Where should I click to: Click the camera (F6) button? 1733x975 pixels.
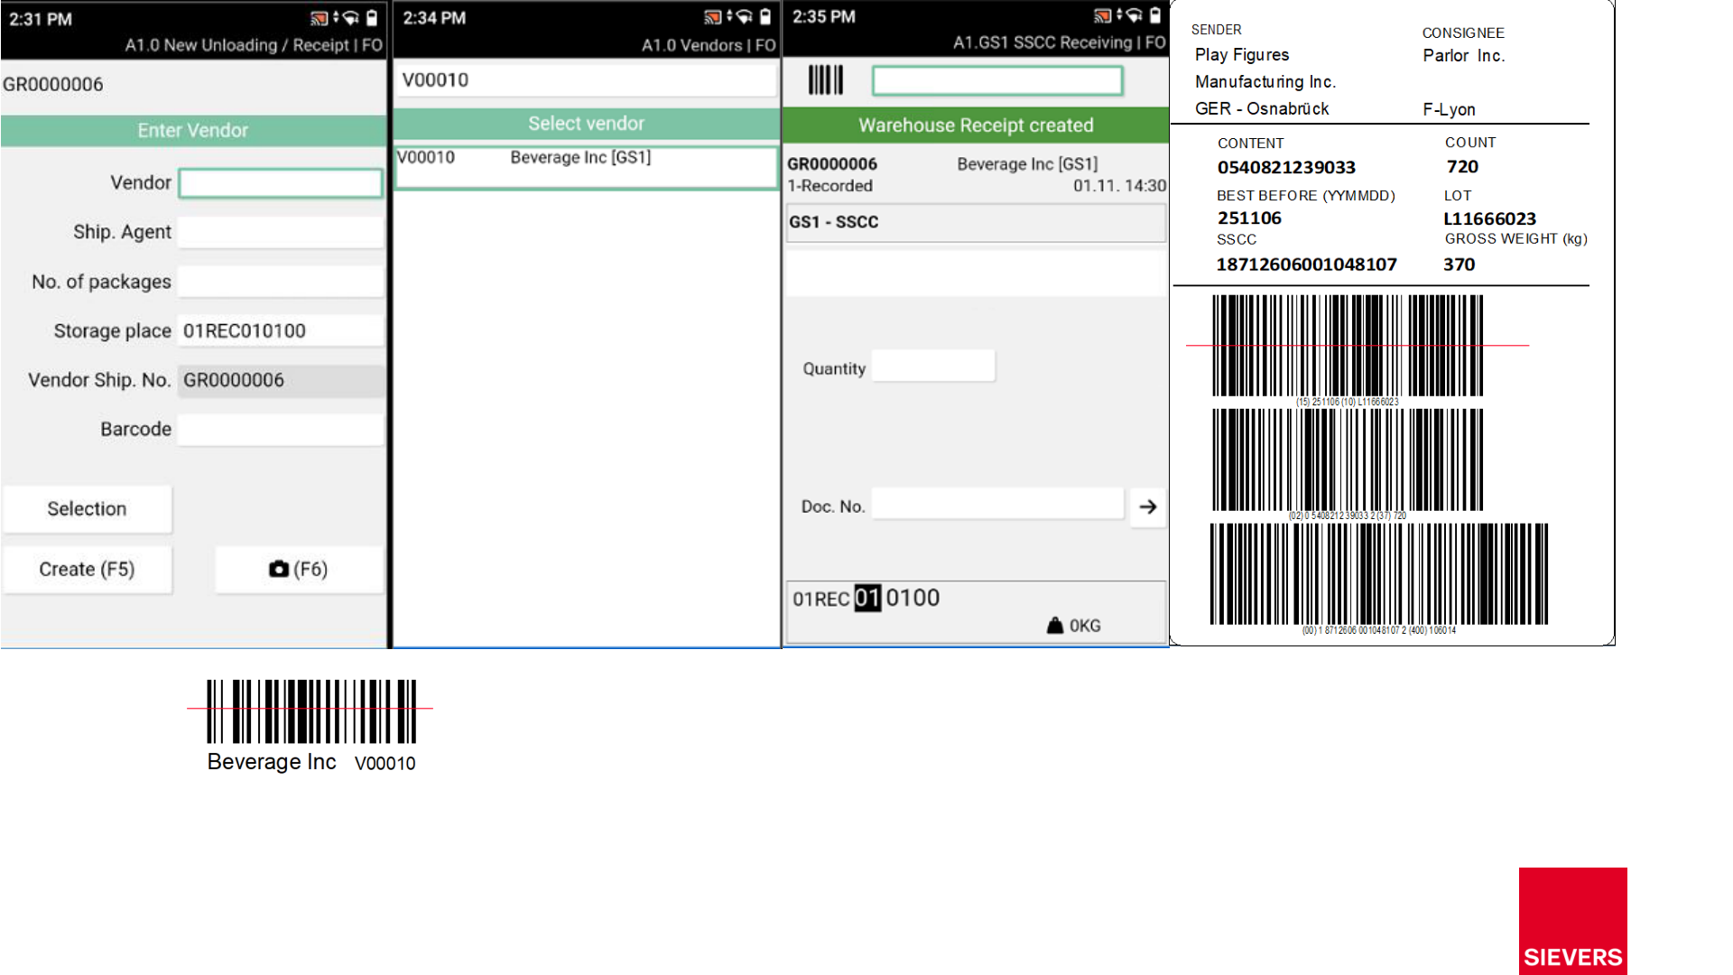tap(299, 569)
